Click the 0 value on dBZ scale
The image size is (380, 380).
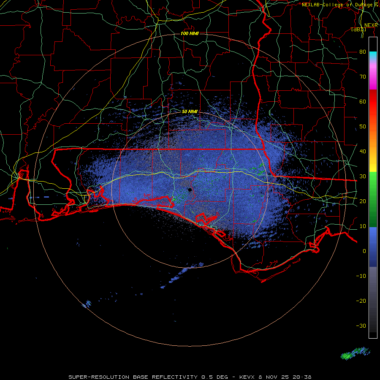pos(364,251)
